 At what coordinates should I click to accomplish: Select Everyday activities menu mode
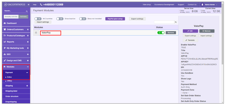point(11,17)
